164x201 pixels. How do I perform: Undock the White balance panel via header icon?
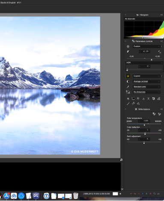[x=161, y=109]
